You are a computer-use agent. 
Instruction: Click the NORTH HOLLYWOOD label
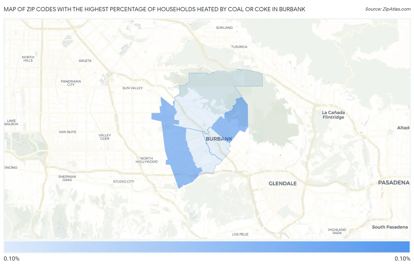pyautogui.click(x=147, y=160)
